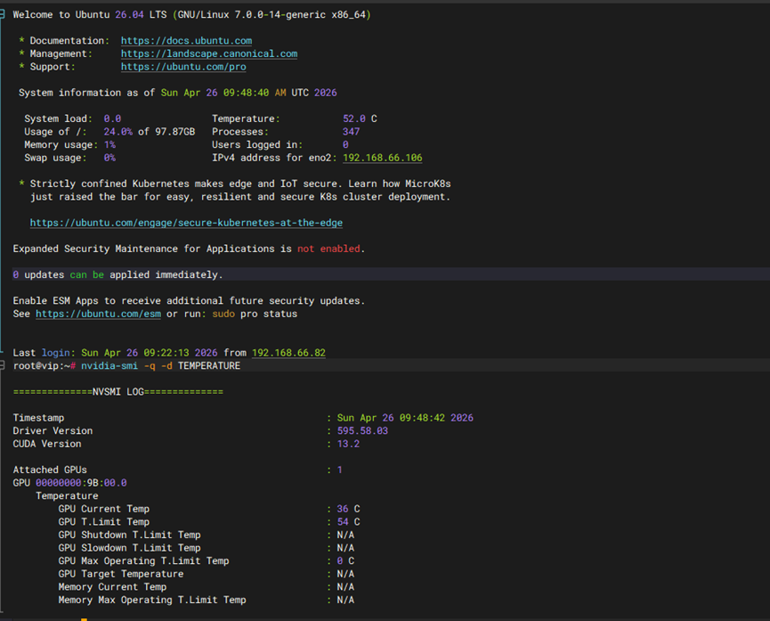Click IPv4 address 192.168.66.106
Viewport: 770px width, 621px height.
click(x=382, y=158)
